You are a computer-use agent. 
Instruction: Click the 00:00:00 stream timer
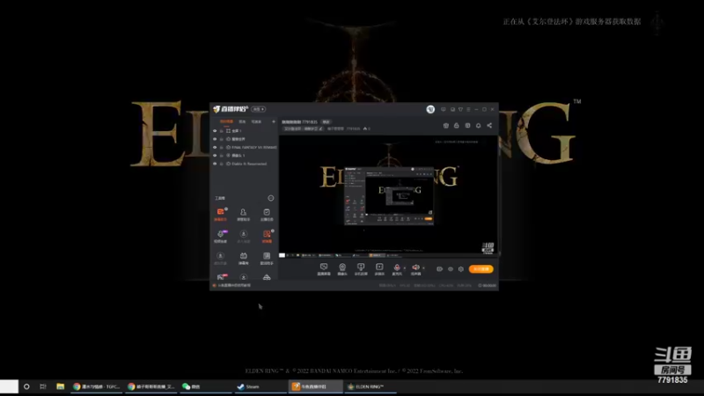pyautogui.click(x=488, y=285)
